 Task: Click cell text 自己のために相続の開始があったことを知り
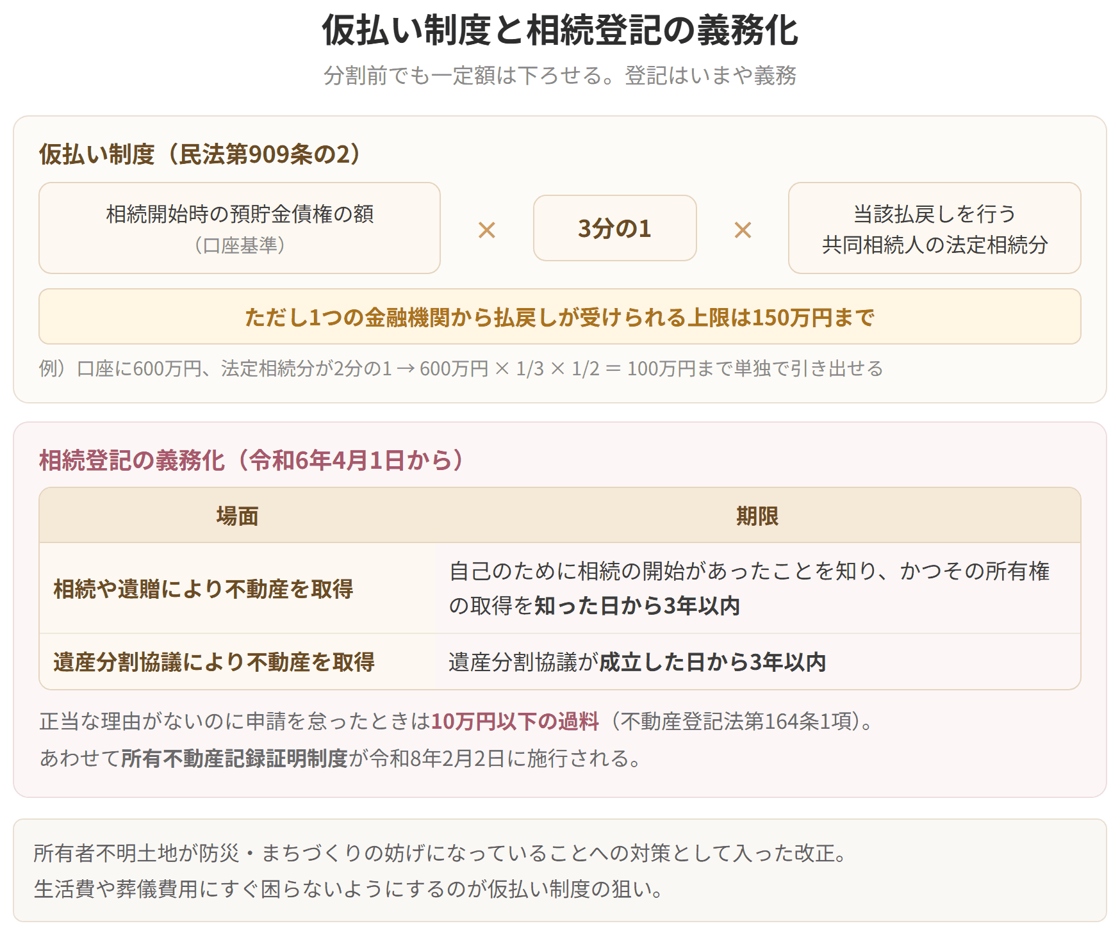(x=663, y=571)
